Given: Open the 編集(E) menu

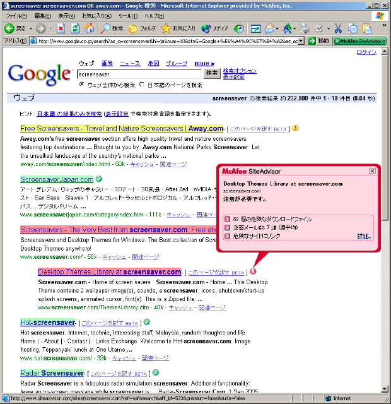Looking at the screenshot, I should (43, 16).
